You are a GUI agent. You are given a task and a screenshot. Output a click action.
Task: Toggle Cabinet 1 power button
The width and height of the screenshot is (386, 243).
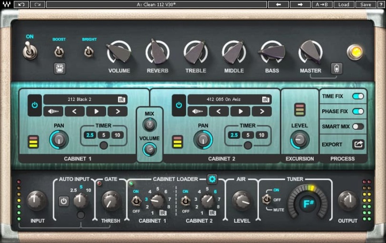[35, 105]
